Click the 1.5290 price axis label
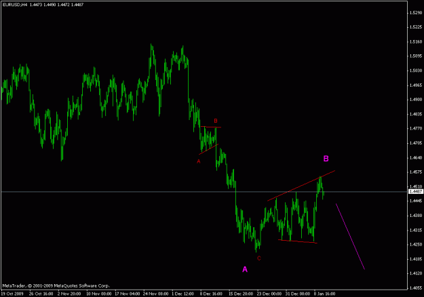Screen dimensions: 424x297 416,13
